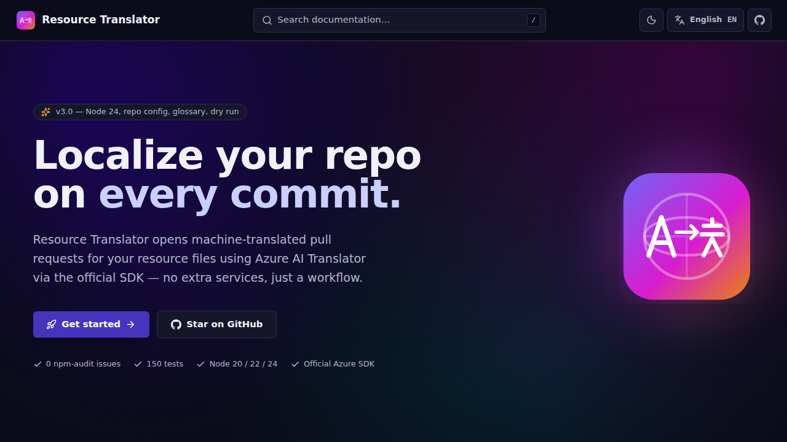
Task: Click the 'Official Azure SDK' text
Action: pos(339,364)
